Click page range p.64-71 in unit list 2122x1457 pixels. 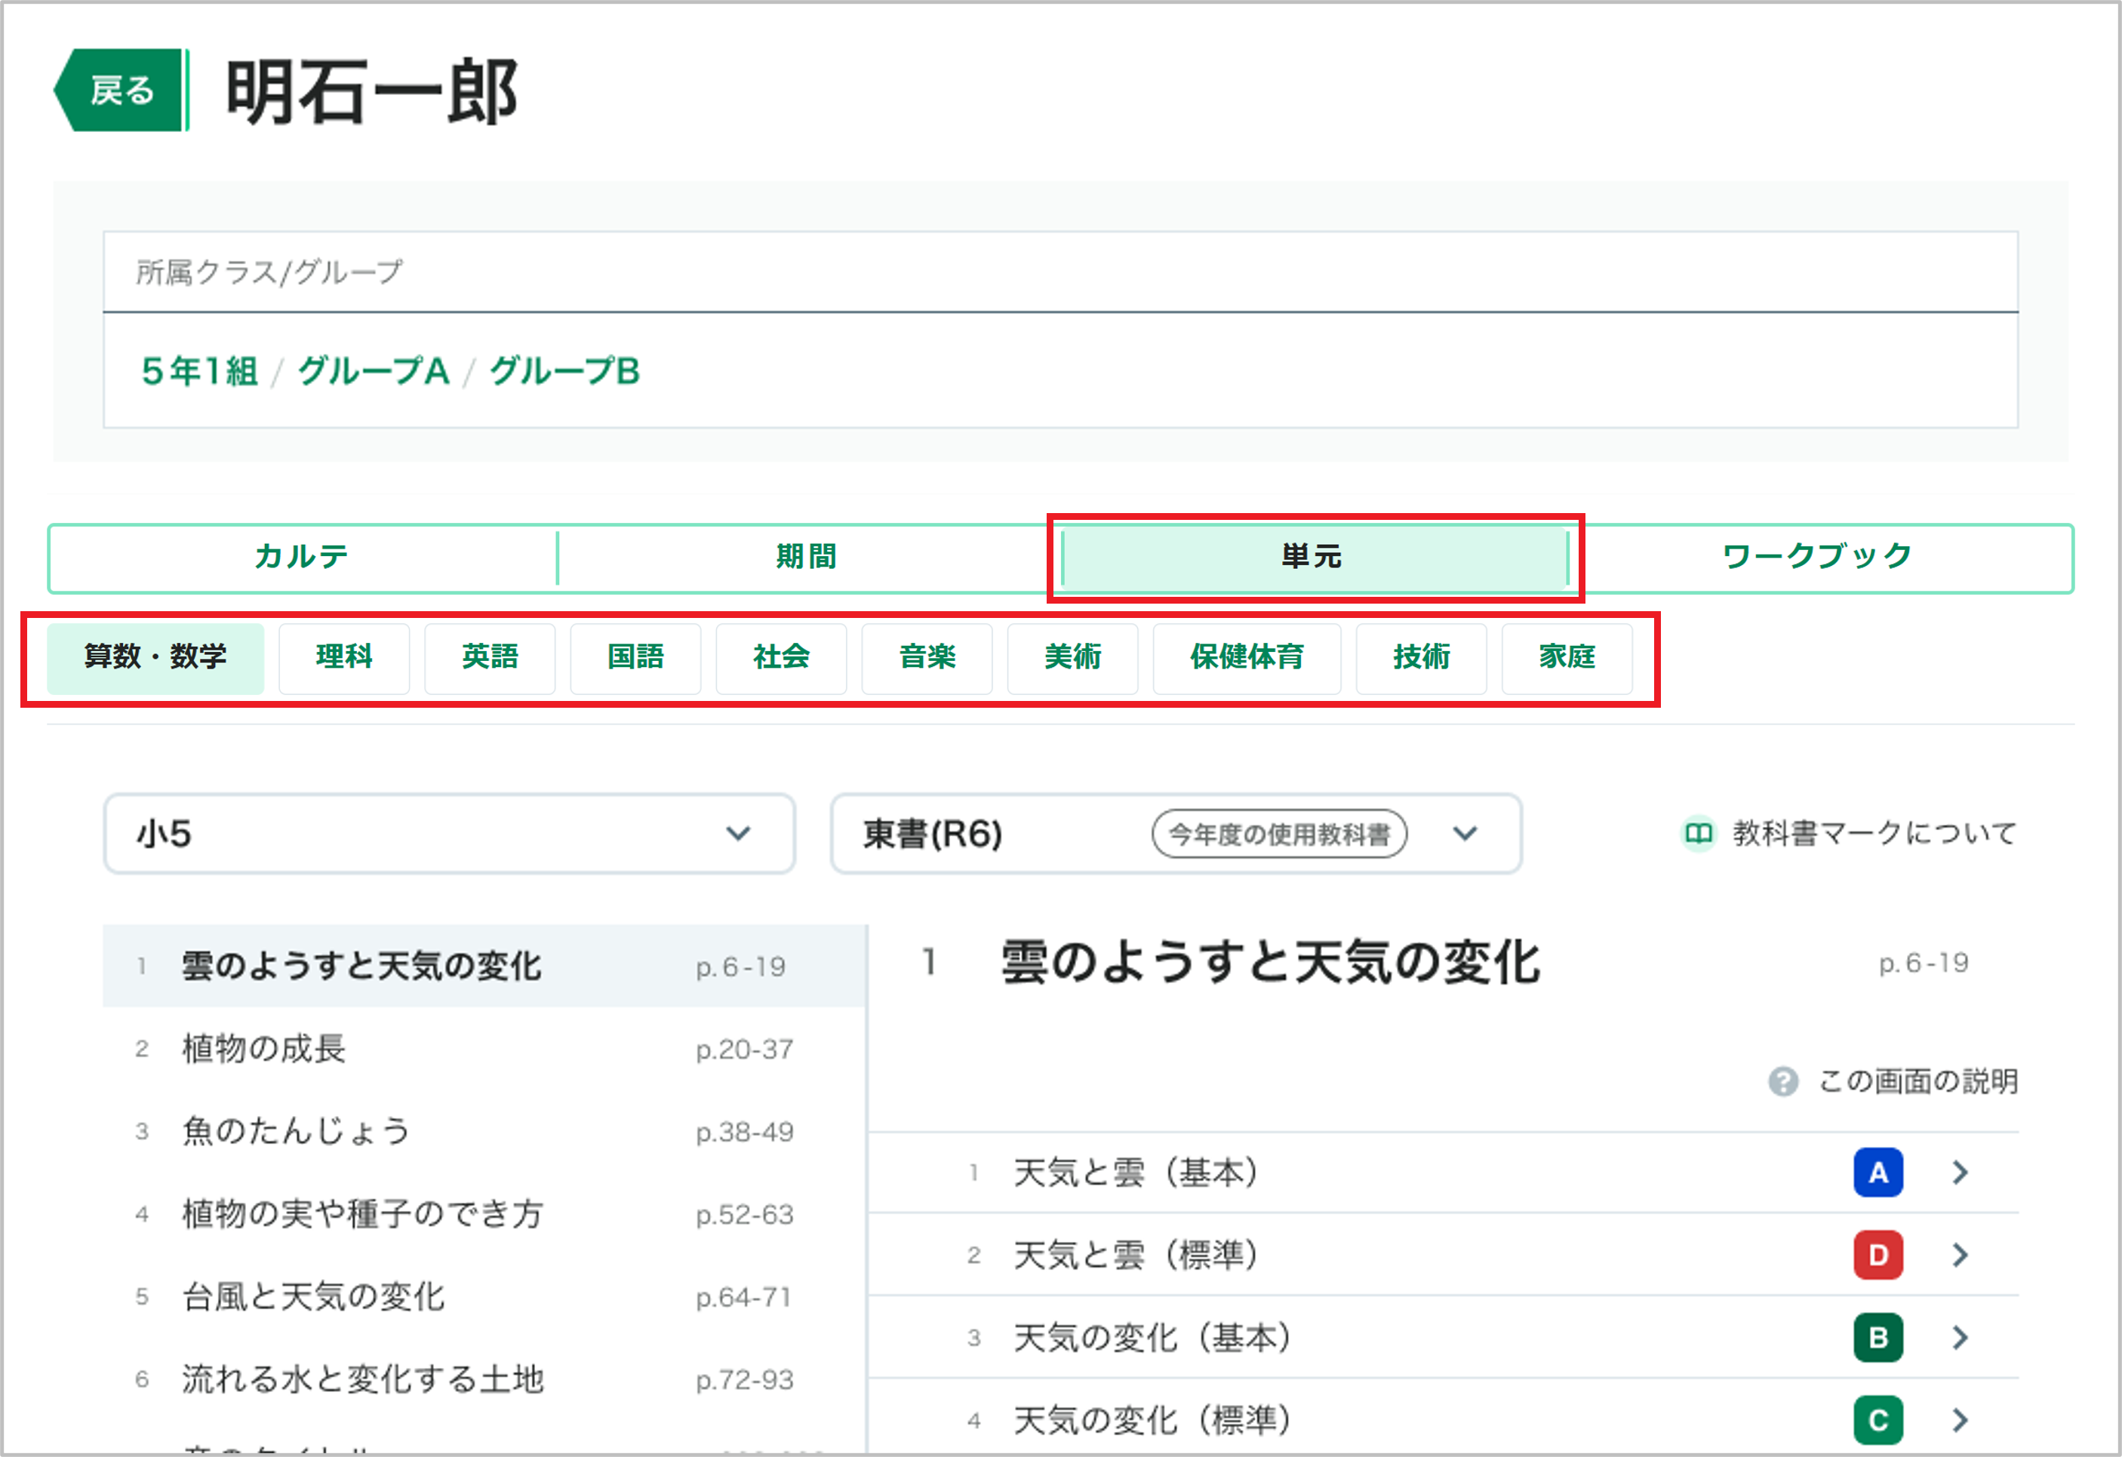click(743, 1297)
